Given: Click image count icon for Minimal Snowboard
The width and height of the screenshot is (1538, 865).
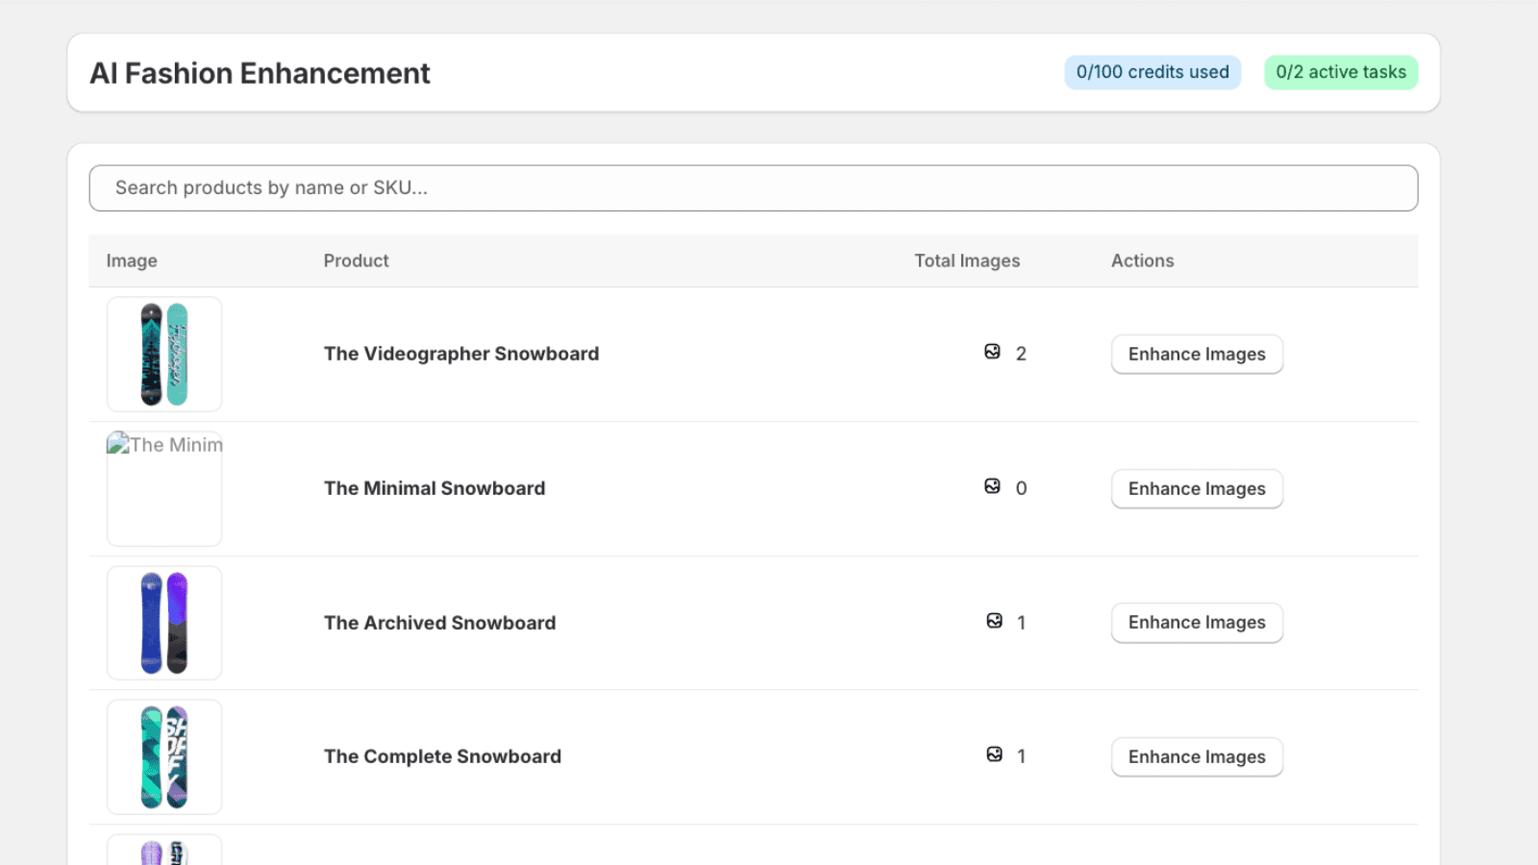Looking at the screenshot, I should [992, 486].
